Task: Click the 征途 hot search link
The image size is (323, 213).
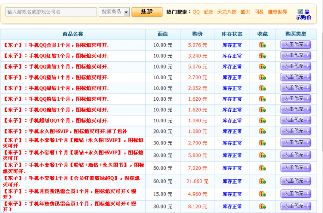Action: click(x=208, y=12)
